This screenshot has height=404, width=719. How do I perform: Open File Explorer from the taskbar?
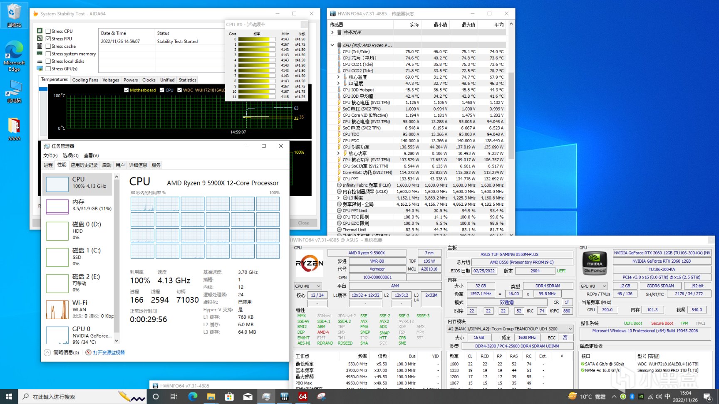point(211,397)
